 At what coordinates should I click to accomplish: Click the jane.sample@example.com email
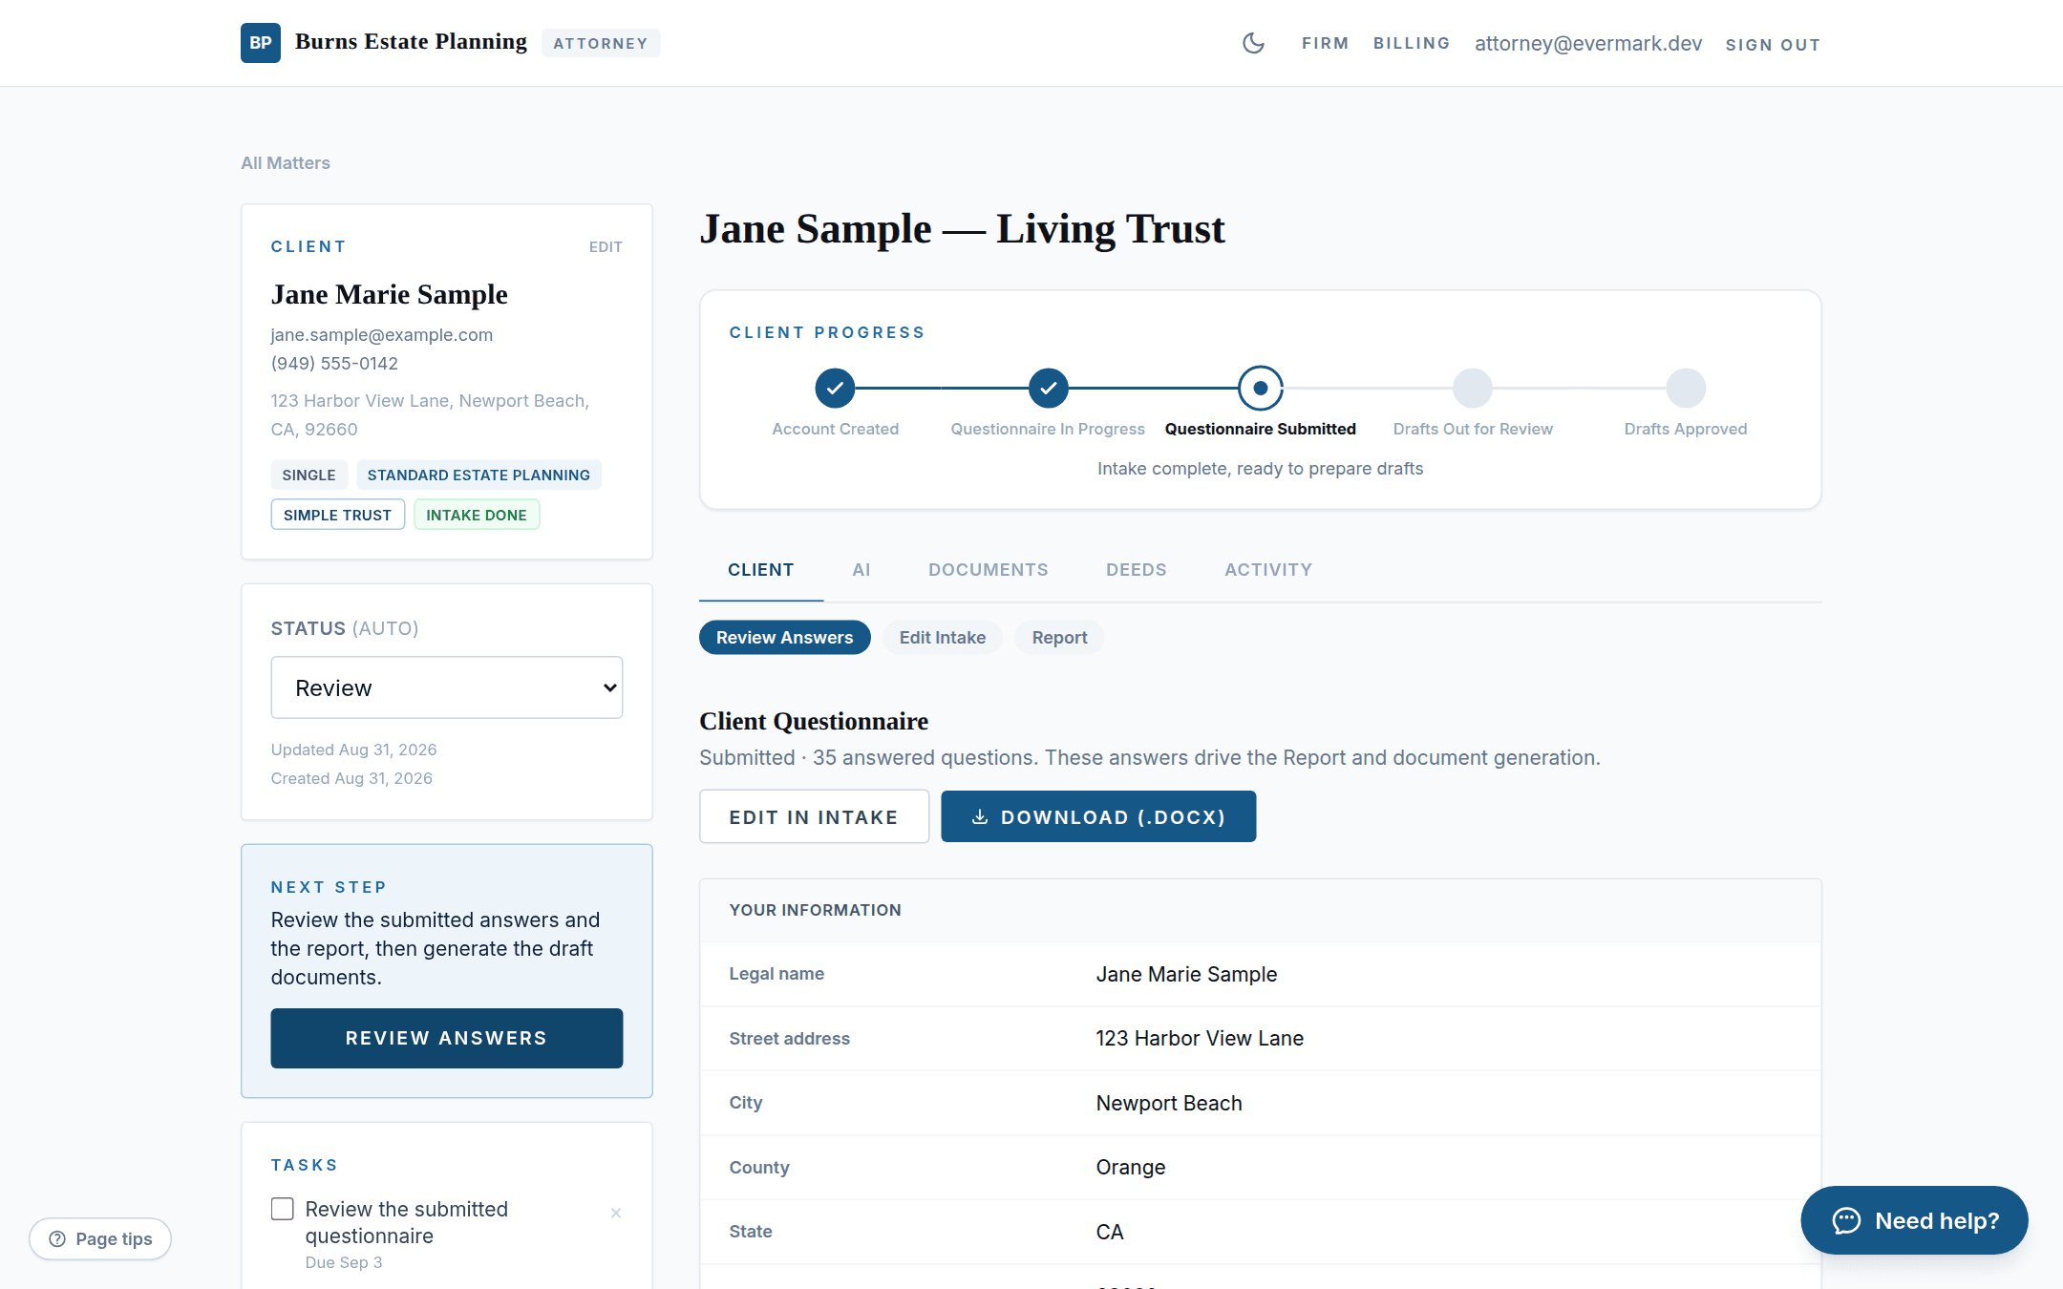382,335
